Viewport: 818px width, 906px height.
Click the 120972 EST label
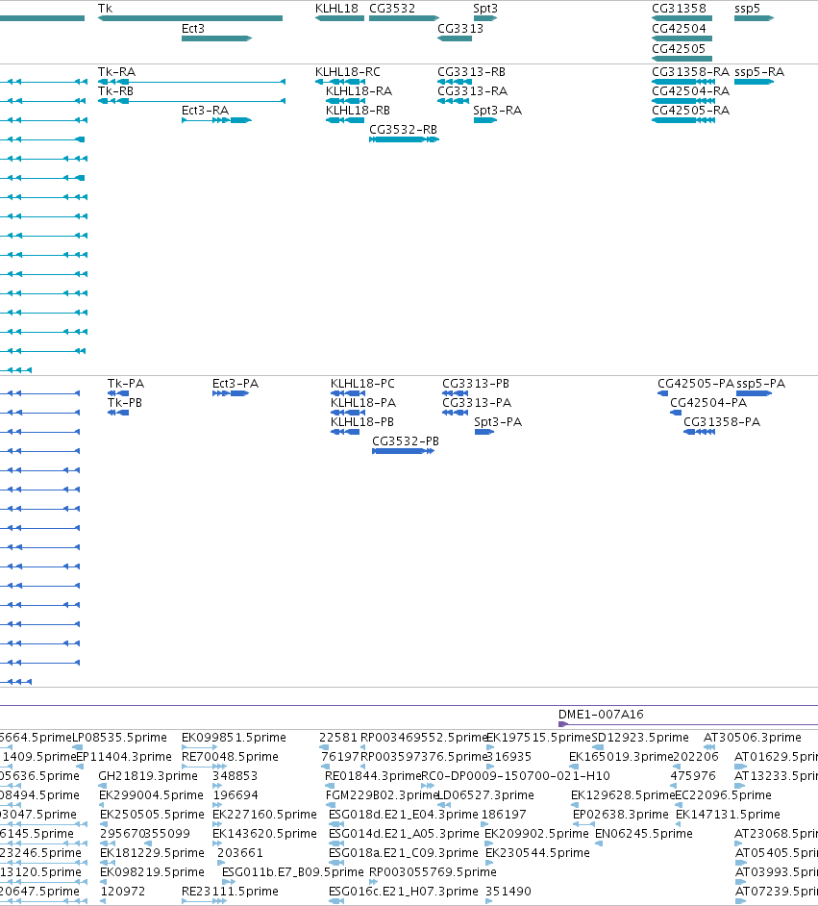point(122,891)
